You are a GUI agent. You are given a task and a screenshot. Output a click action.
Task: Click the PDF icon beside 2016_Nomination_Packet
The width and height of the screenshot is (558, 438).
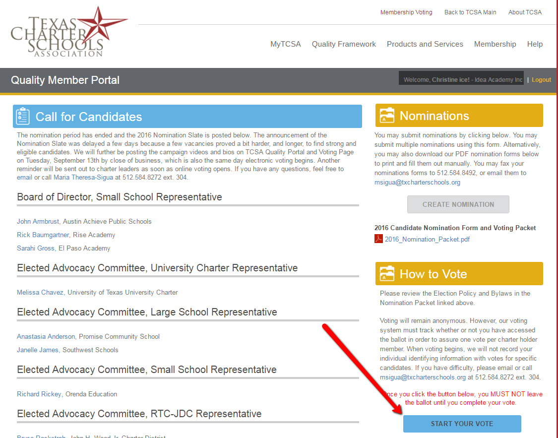click(378, 239)
